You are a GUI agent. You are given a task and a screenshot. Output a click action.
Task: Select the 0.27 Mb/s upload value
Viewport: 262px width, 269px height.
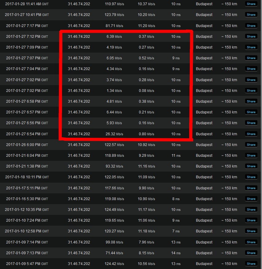point(146,47)
